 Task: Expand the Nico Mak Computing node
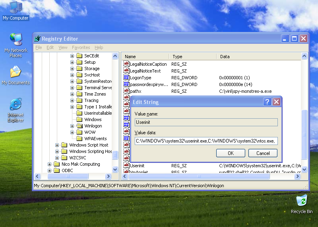(49, 164)
